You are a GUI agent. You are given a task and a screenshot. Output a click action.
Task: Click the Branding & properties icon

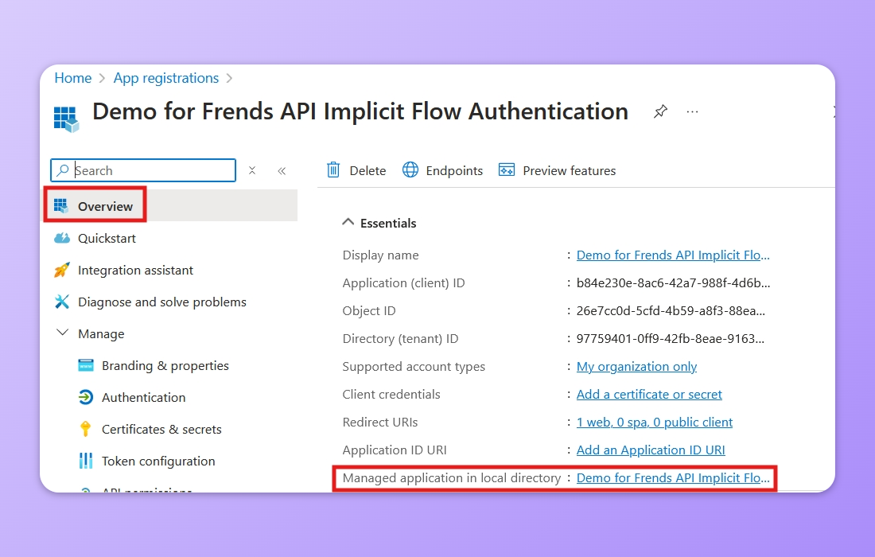point(85,365)
